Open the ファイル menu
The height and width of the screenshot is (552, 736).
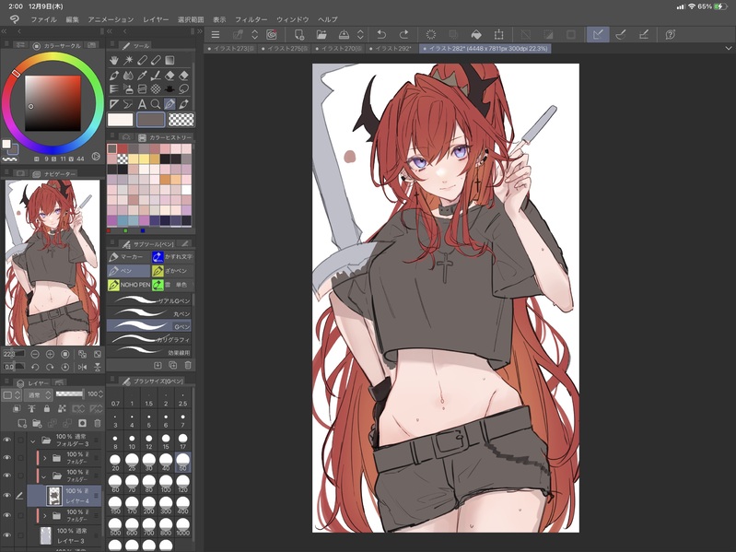[x=43, y=19]
